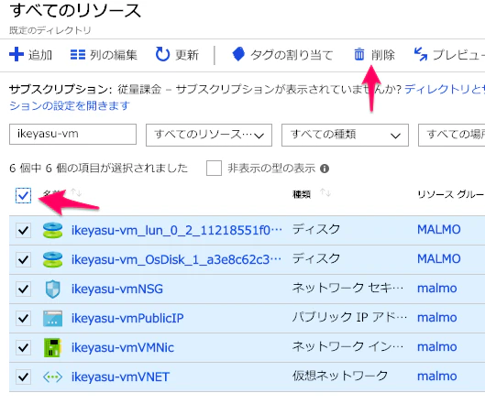Image resolution: width=485 pixels, height=404 pixels.
Task: Open malmo group link for ikeyasu-vmPublicIP
Action: 437,318
